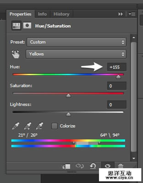This screenshot has width=143, height=183.
Task: Open the Yellows color range dropdown
Action: point(76,54)
